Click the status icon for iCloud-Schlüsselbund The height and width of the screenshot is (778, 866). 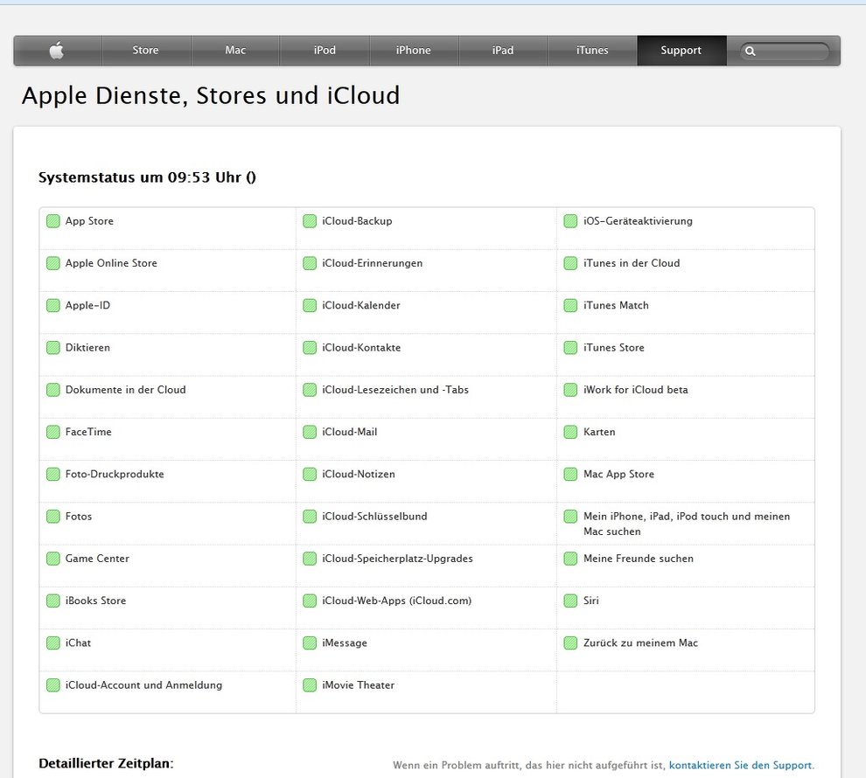tap(310, 517)
